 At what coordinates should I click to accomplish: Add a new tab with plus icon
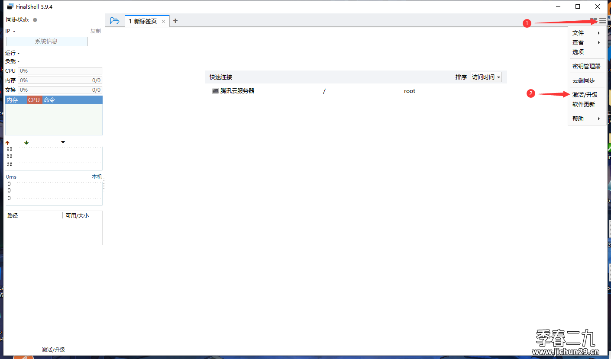(x=175, y=21)
